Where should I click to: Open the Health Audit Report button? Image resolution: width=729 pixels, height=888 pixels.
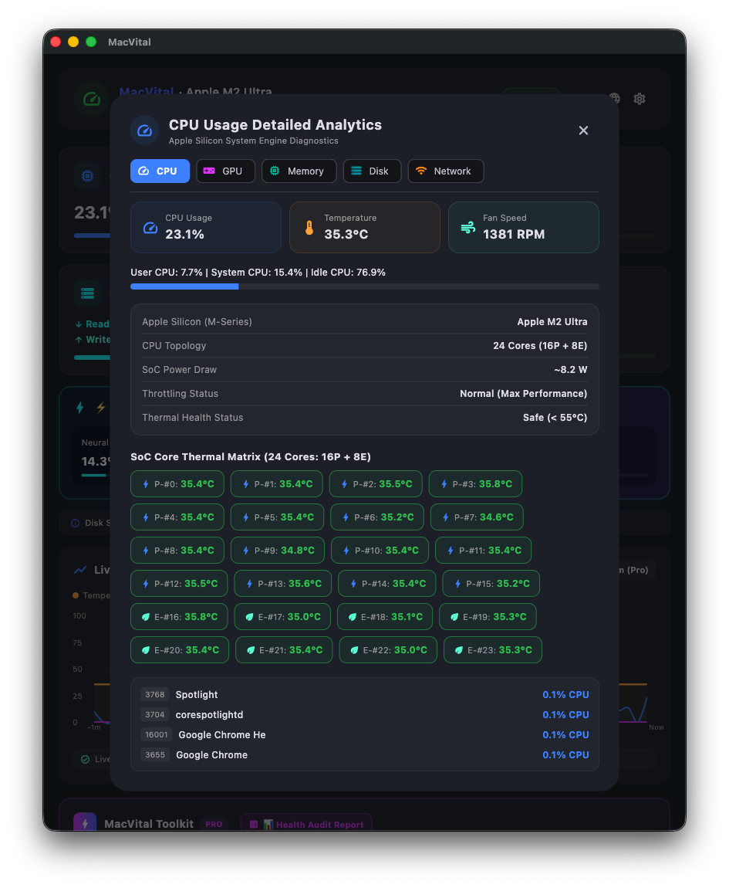click(x=306, y=824)
